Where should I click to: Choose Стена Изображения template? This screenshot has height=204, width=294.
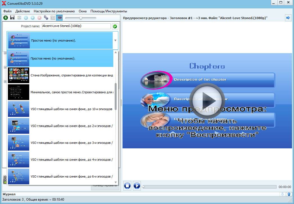click(60, 75)
